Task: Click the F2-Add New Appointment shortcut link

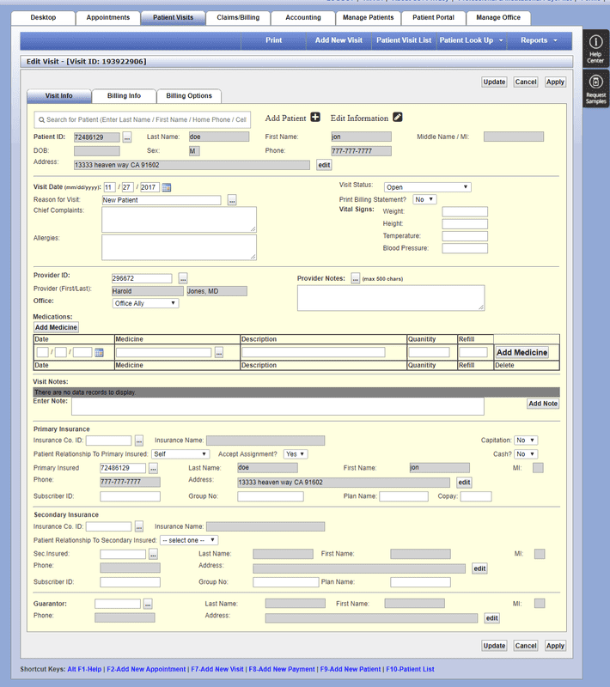Action: 146,669
